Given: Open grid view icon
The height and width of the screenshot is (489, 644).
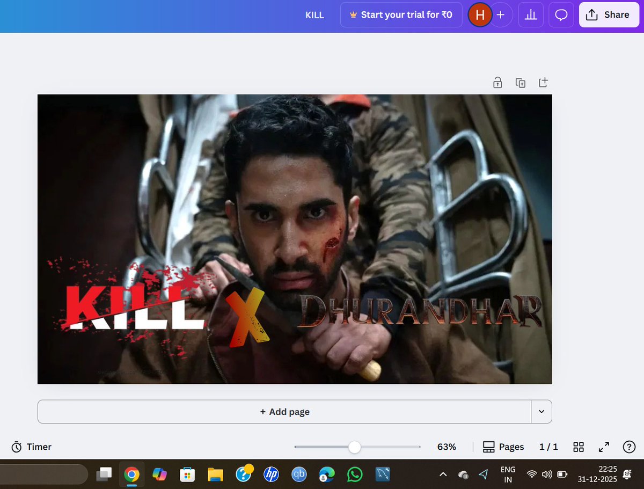Looking at the screenshot, I should pyautogui.click(x=579, y=447).
